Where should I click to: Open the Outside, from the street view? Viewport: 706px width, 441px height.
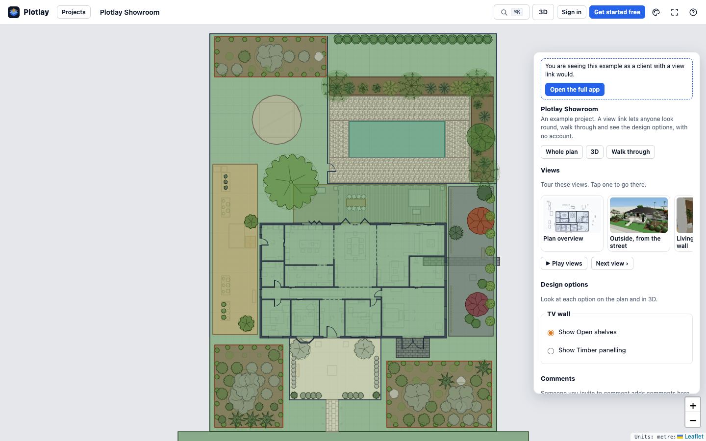(639, 223)
